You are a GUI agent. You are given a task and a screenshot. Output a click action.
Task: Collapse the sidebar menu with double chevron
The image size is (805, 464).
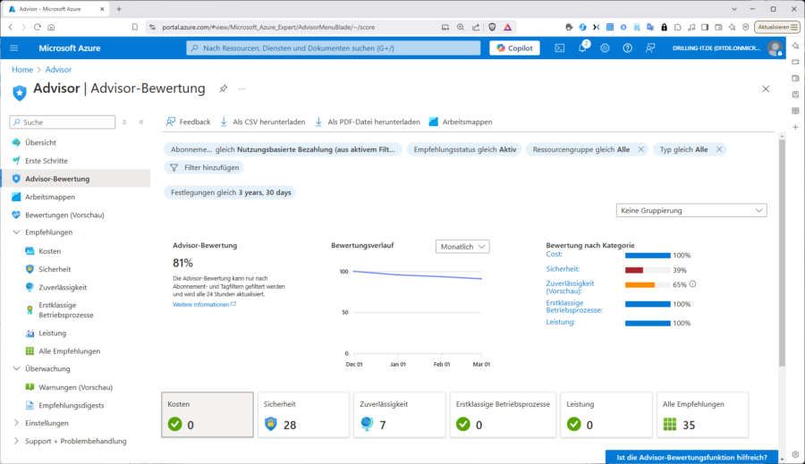point(140,122)
